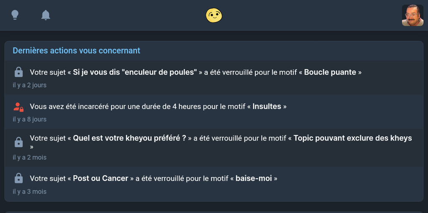Click the "baise-moi" lock reason
Image resolution: width=428 pixels, height=213 pixels.
pyautogui.click(x=254, y=178)
